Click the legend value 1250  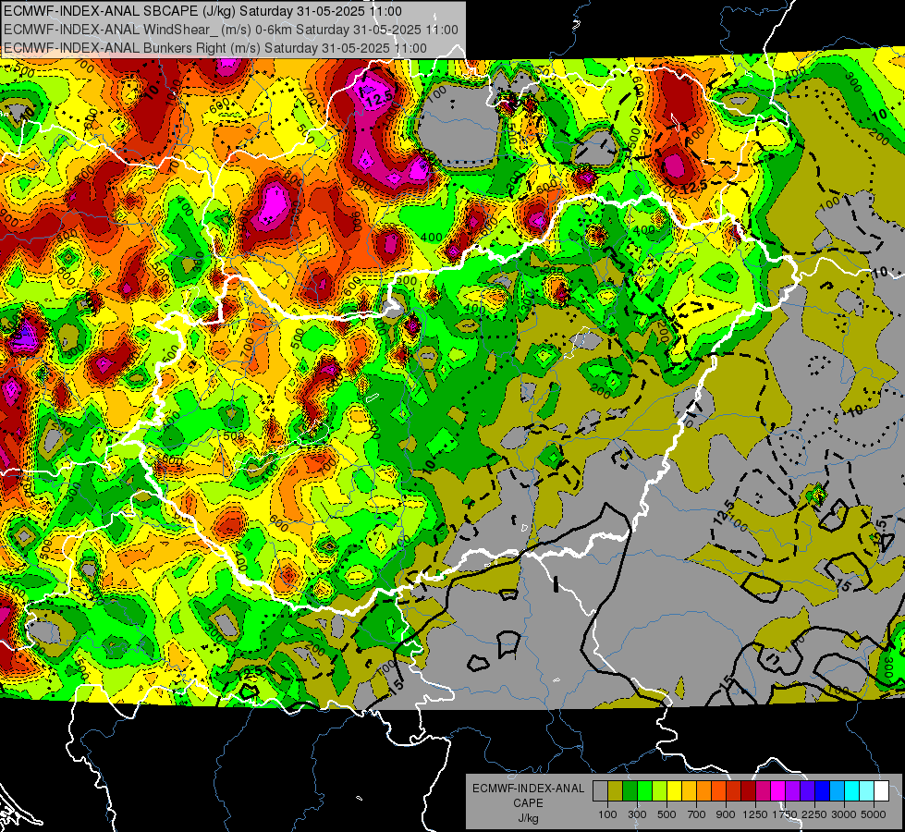755,814
